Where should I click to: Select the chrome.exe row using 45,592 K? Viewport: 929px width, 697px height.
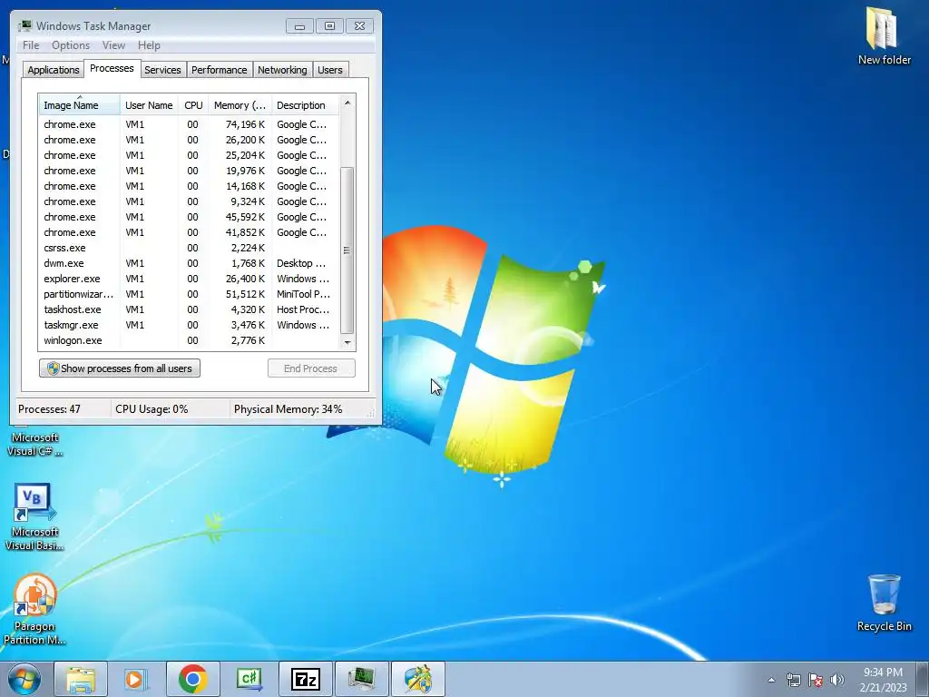189,217
